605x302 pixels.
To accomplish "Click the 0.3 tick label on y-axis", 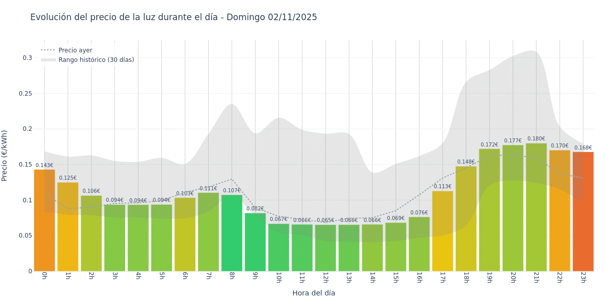I will tap(27, 58).
